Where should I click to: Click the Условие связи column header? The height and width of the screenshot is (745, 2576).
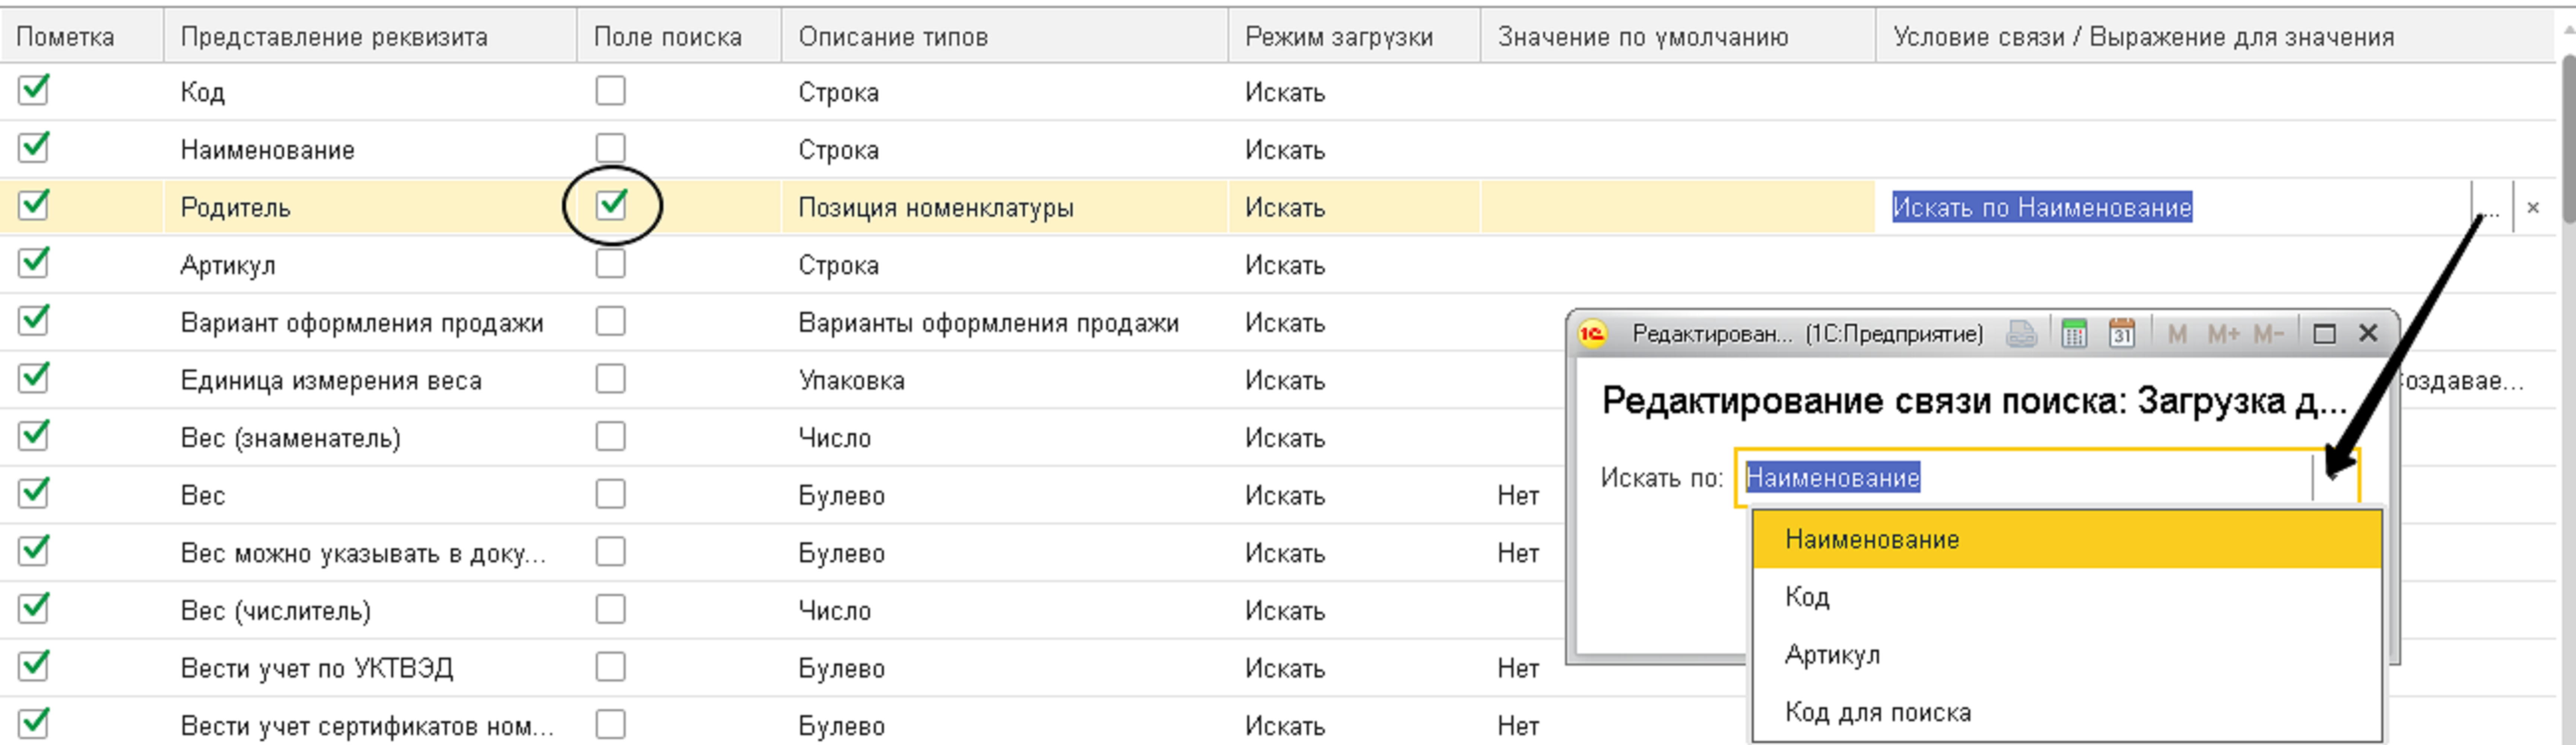[x=2215, y=37]
